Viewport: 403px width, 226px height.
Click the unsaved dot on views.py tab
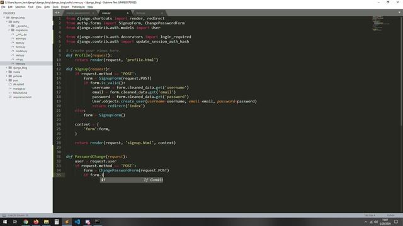tap(127, 13)
